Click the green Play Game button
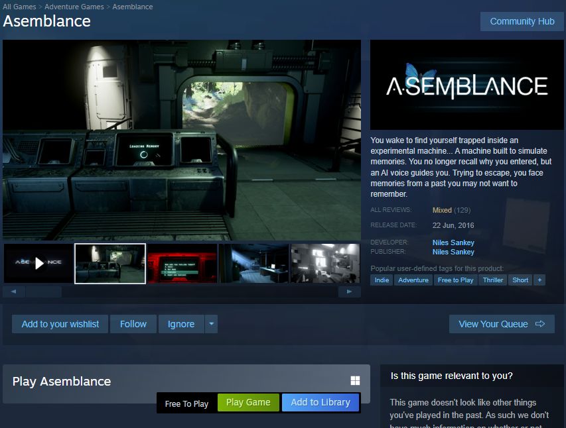Screen dimensions: 566x428 click(x=248, y=402)
